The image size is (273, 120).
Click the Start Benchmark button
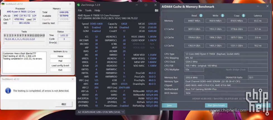[216, 105]
